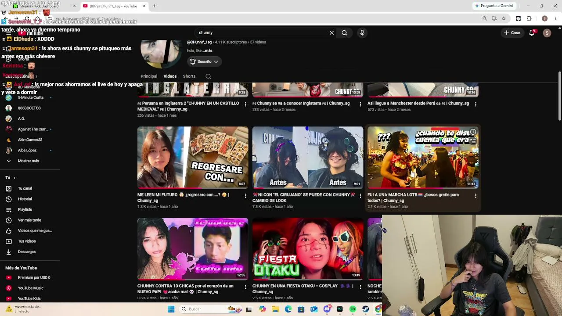Click the Crear button

tap(512, 32)
